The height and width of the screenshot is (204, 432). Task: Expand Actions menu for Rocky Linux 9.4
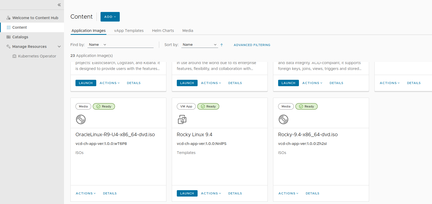point(211,193)
